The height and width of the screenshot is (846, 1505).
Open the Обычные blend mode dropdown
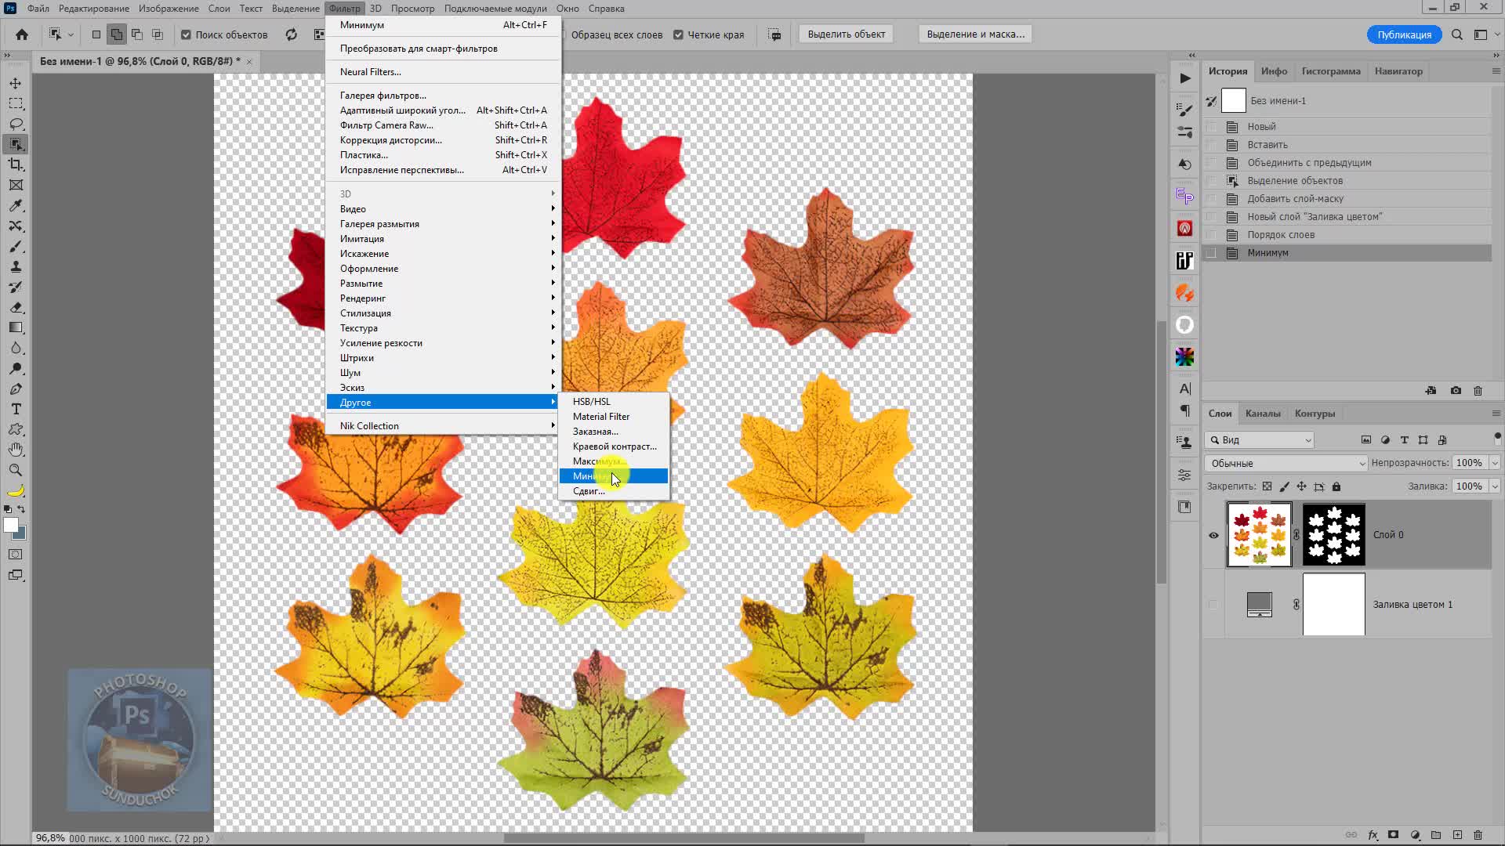point(1286,463)
